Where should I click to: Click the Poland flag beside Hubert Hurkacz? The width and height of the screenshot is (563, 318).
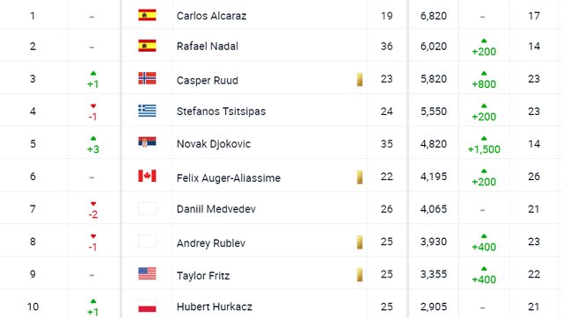[147, 307]
